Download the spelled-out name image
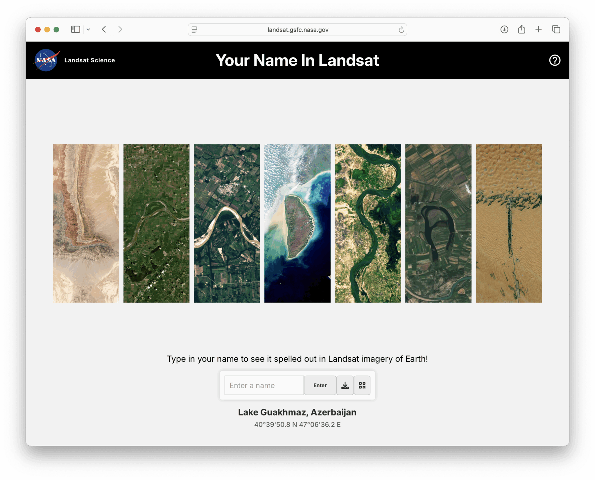Image resolution: width=595 pixels, height=480 pixels. (345, 385)
